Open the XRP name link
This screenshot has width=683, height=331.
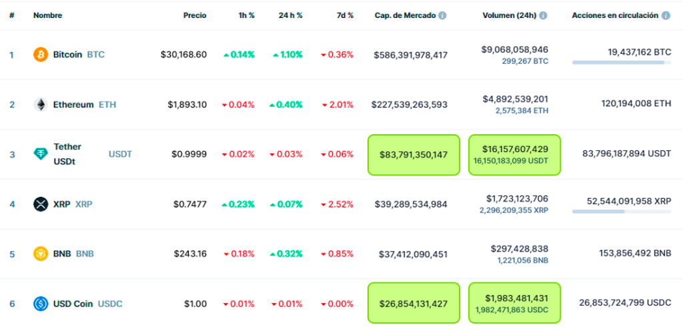click(x=62, y=204)
